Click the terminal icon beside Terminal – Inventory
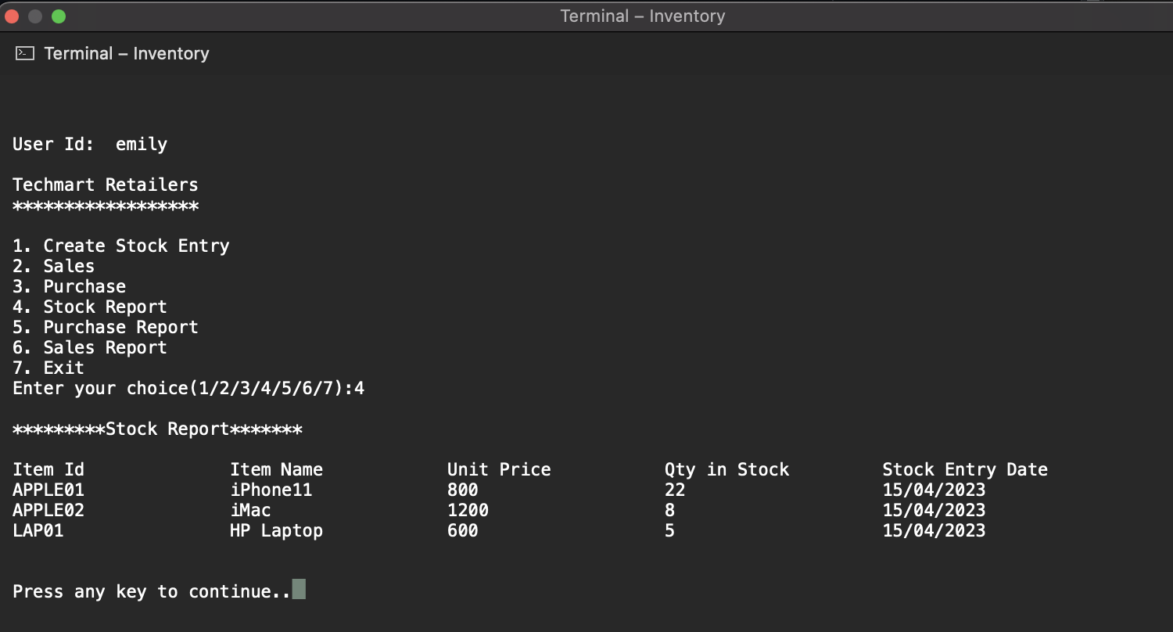Image resolution: width=1173 pixels, height=632 pixels. 25,53
